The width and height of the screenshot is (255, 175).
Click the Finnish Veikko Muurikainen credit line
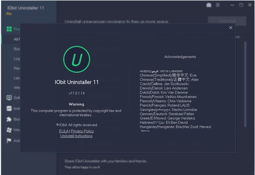tap(168, 97)
